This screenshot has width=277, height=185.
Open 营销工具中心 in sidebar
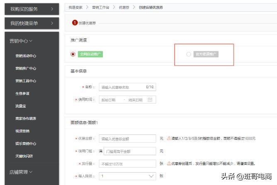26,81
